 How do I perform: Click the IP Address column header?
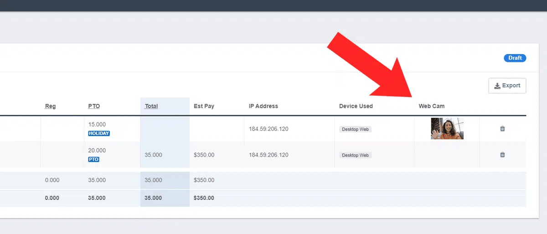click(263, 106)
